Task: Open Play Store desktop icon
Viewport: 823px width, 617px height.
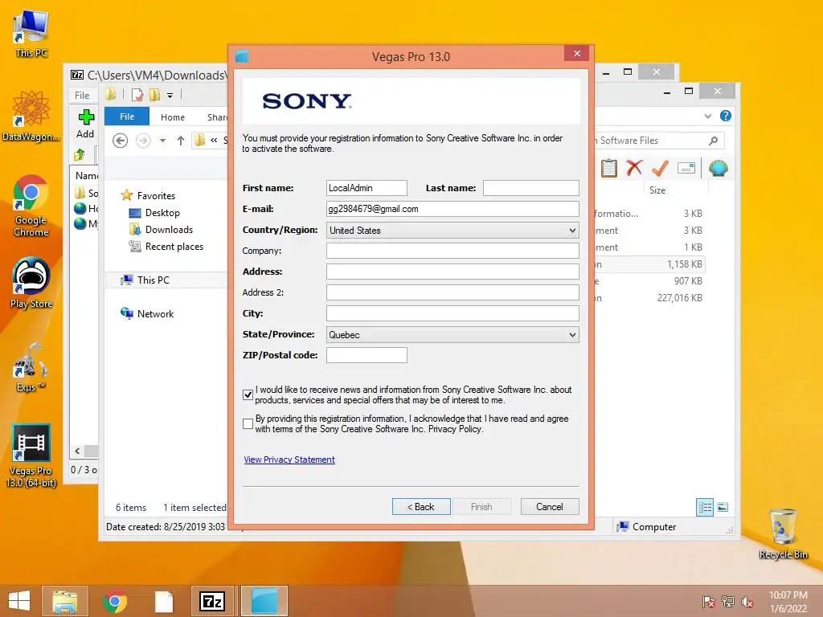Action: 31,283
